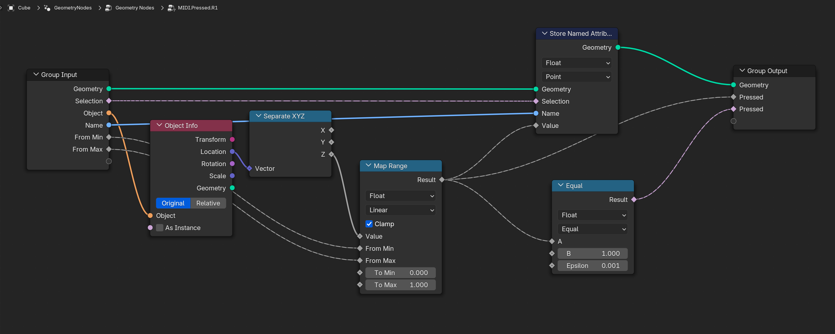Click the GeometryNodes modifier icon in breadcrumb
Viewport: 835px width, 334px height.
[47, 8]
